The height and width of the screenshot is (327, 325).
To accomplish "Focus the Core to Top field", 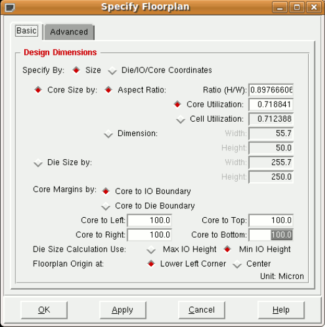I will point(271,220).
